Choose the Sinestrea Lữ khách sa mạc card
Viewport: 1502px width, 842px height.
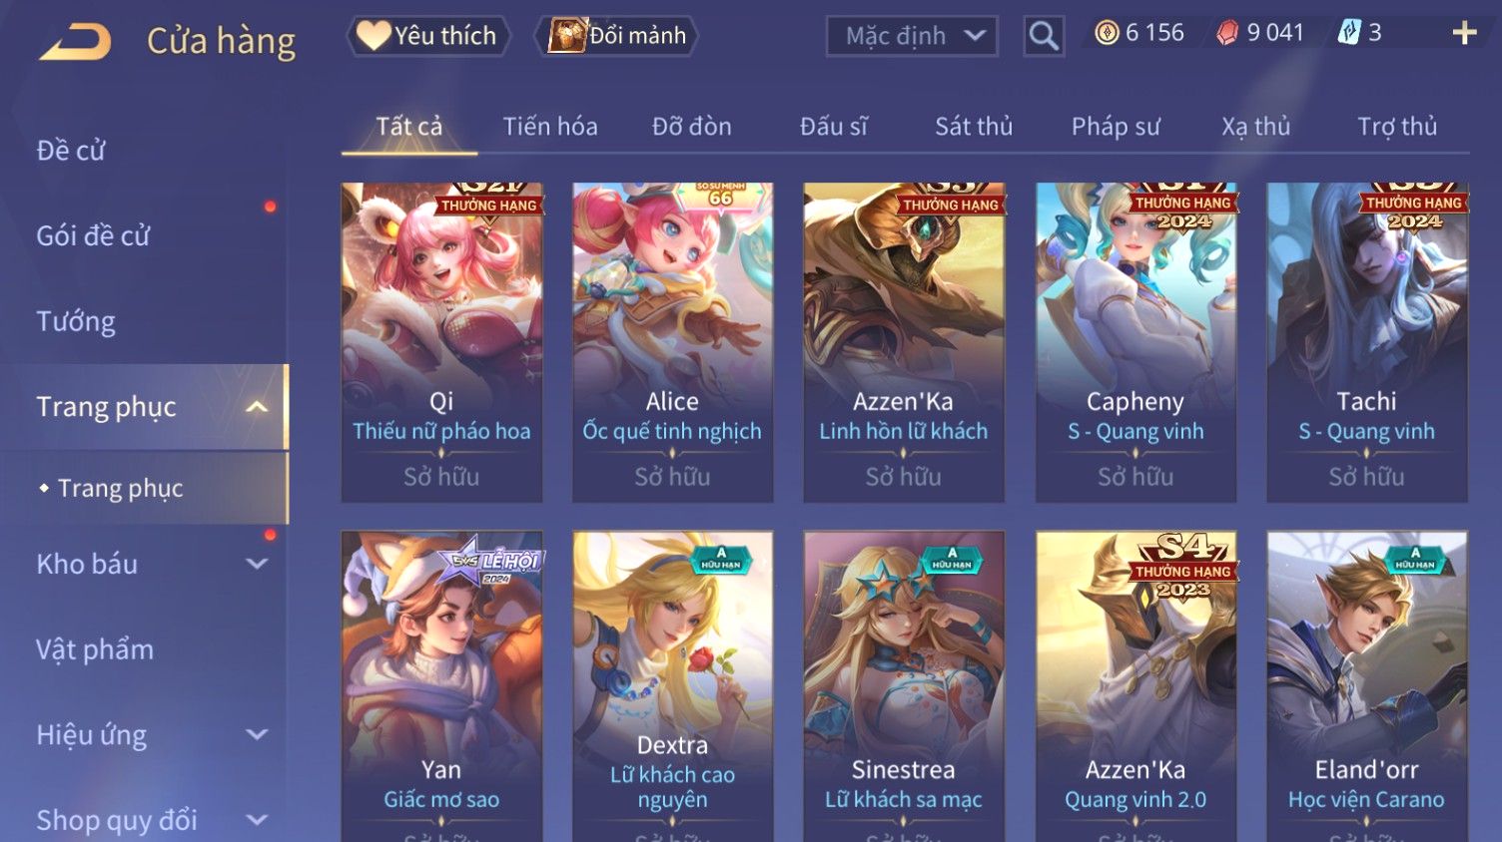(x=904, y=686)
